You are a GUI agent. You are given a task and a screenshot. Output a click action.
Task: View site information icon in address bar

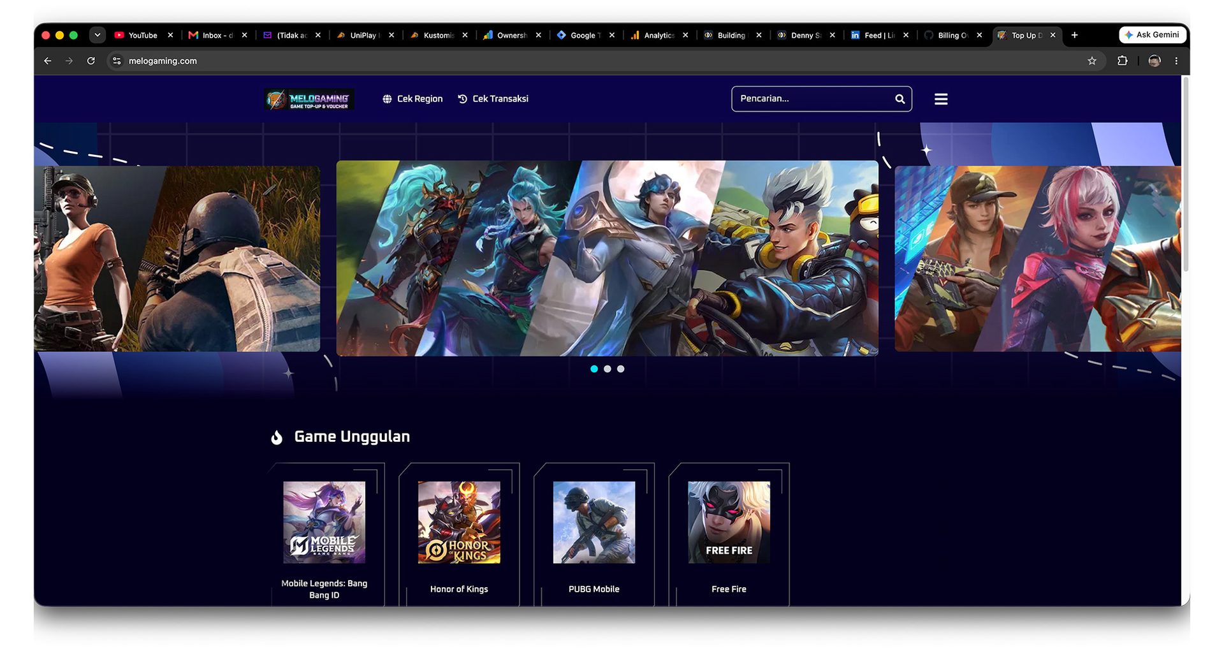[117, 61]
